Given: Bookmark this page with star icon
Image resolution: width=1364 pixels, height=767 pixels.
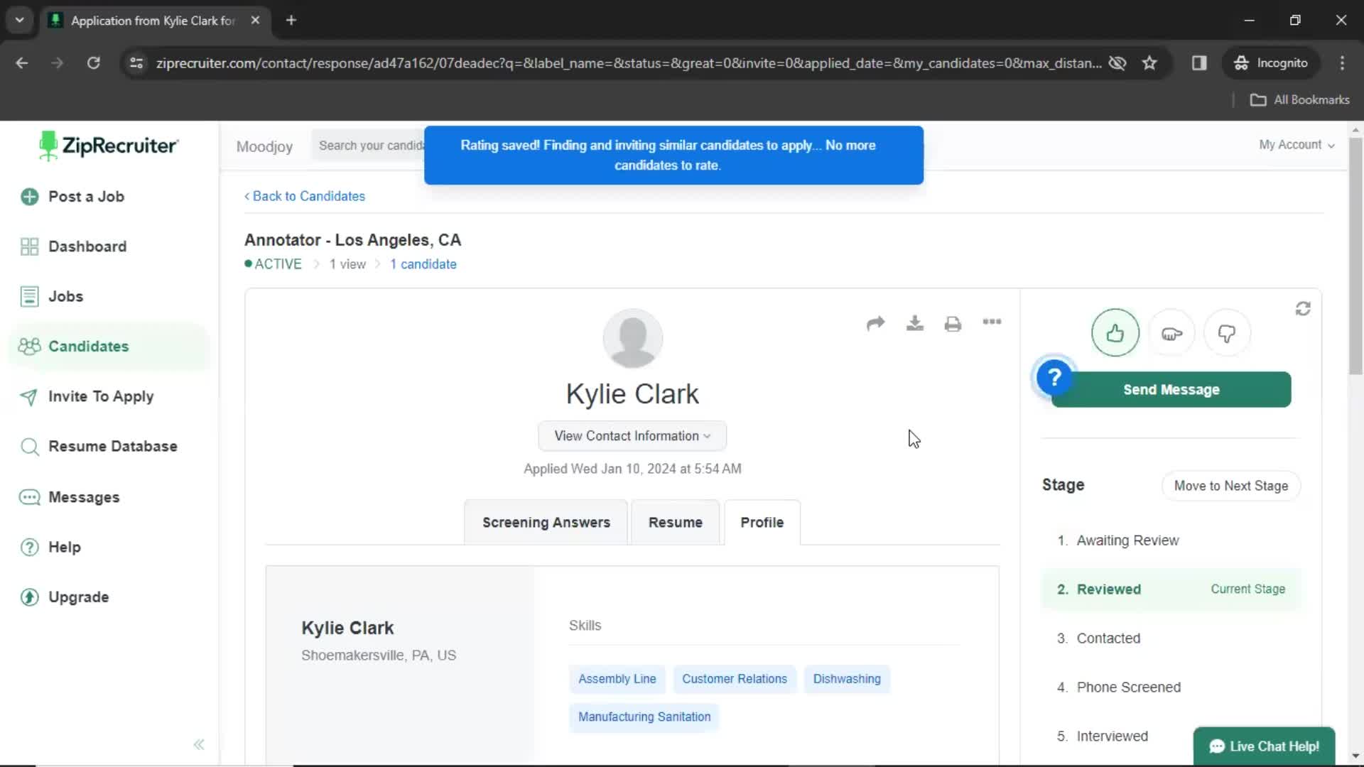Looking at the screenshot, I should click(1149, 63).
